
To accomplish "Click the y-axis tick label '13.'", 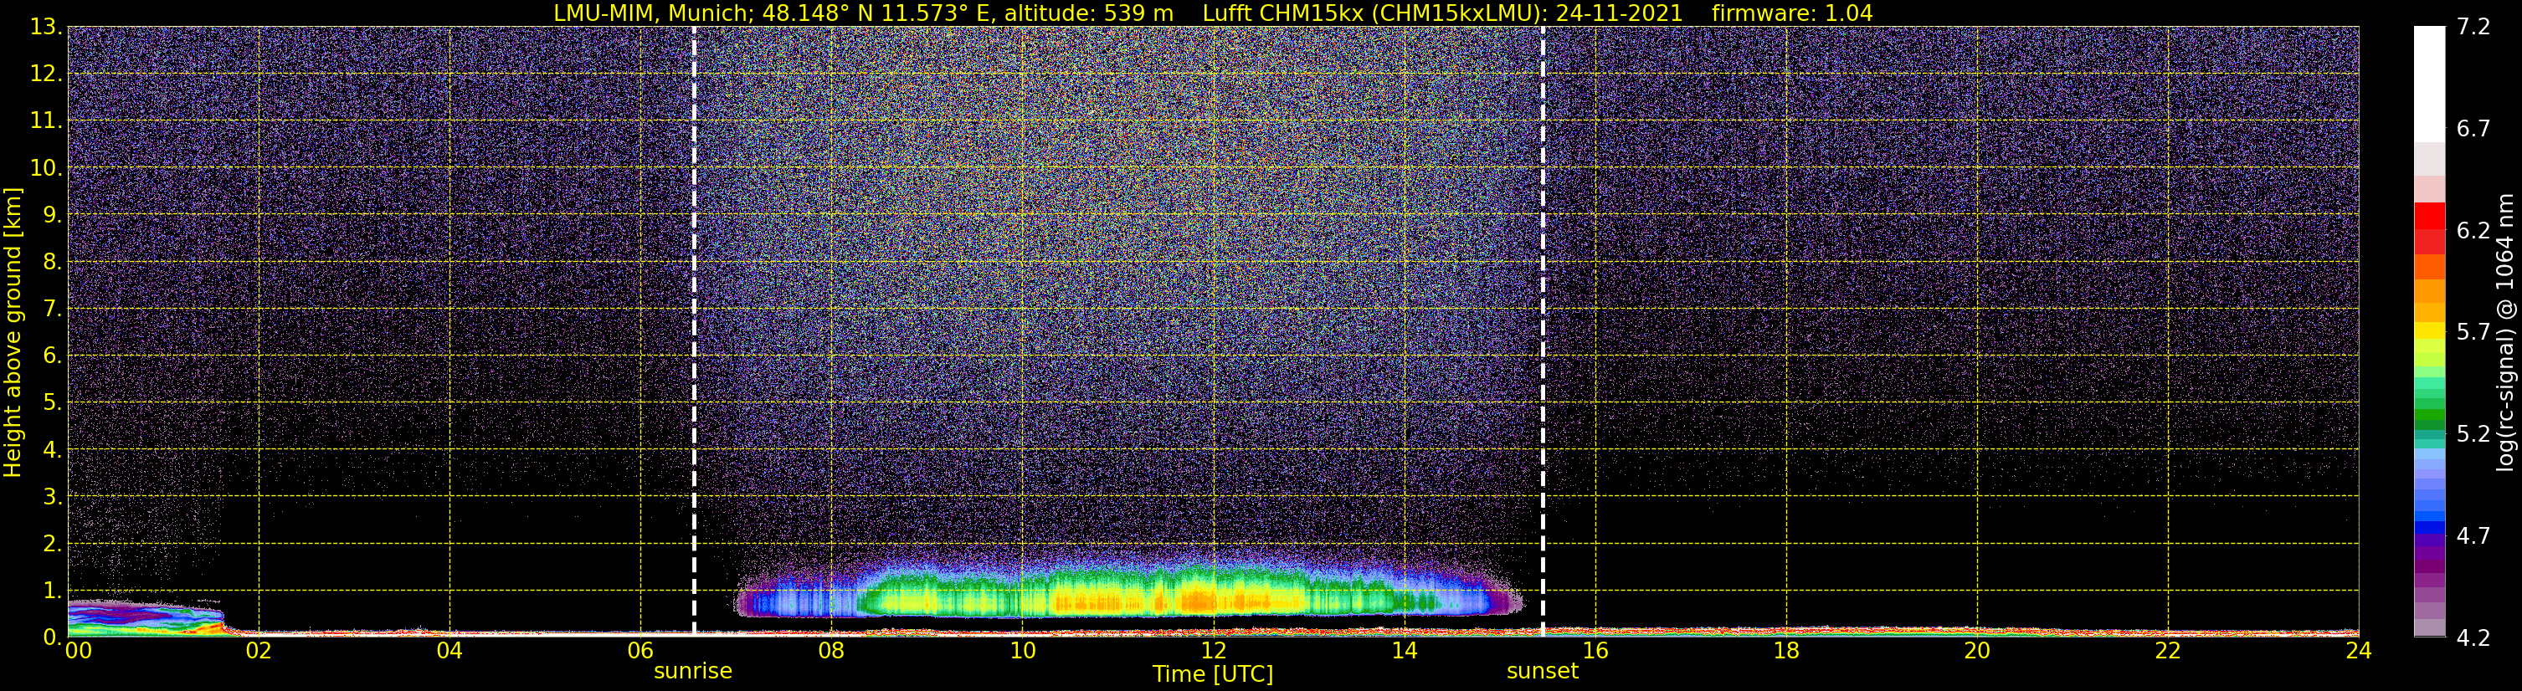I will click(46, 27).
